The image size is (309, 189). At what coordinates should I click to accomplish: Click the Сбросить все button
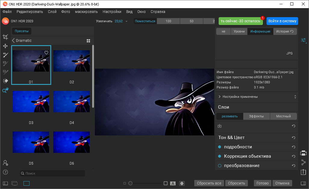pyautogui.click(x=209, y=183)
